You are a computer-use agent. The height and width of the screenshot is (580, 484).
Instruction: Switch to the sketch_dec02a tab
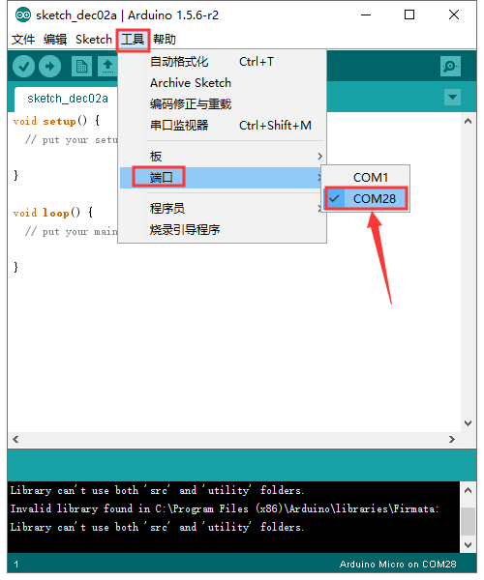[68, 99]
